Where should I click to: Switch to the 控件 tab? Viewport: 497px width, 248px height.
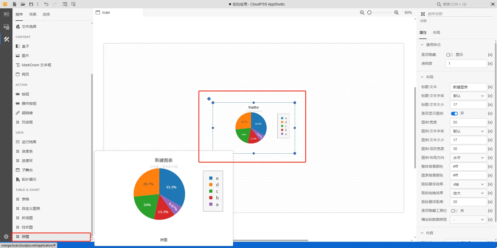(x=19, y=14)
